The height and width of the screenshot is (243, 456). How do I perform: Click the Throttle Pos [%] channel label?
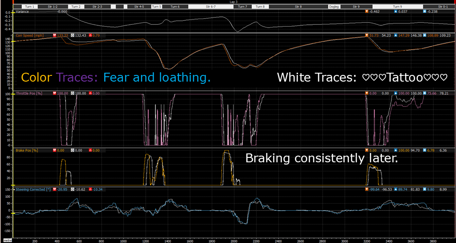[x=28, y=93]
